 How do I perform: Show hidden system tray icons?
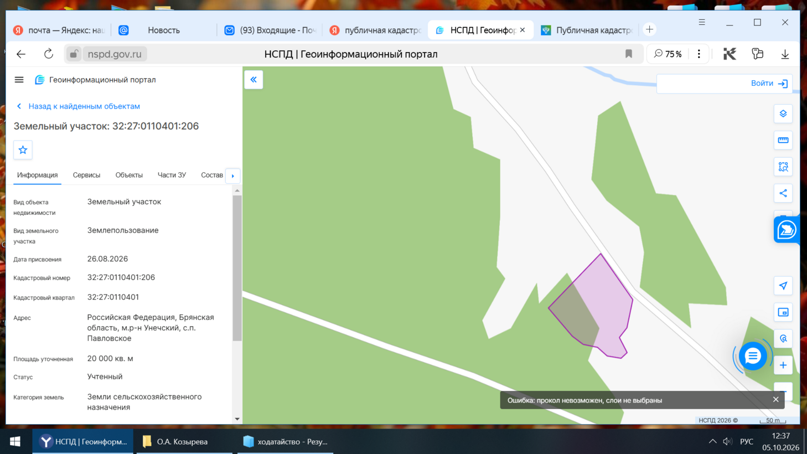[x=712, y=441]
